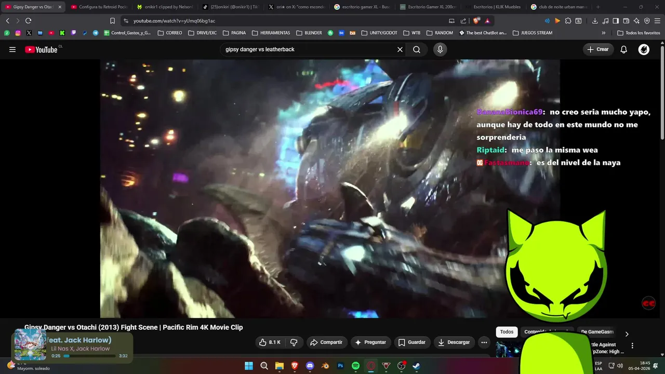Open the Crear button
The image size is (665, 374).
[x=598, y=49]
